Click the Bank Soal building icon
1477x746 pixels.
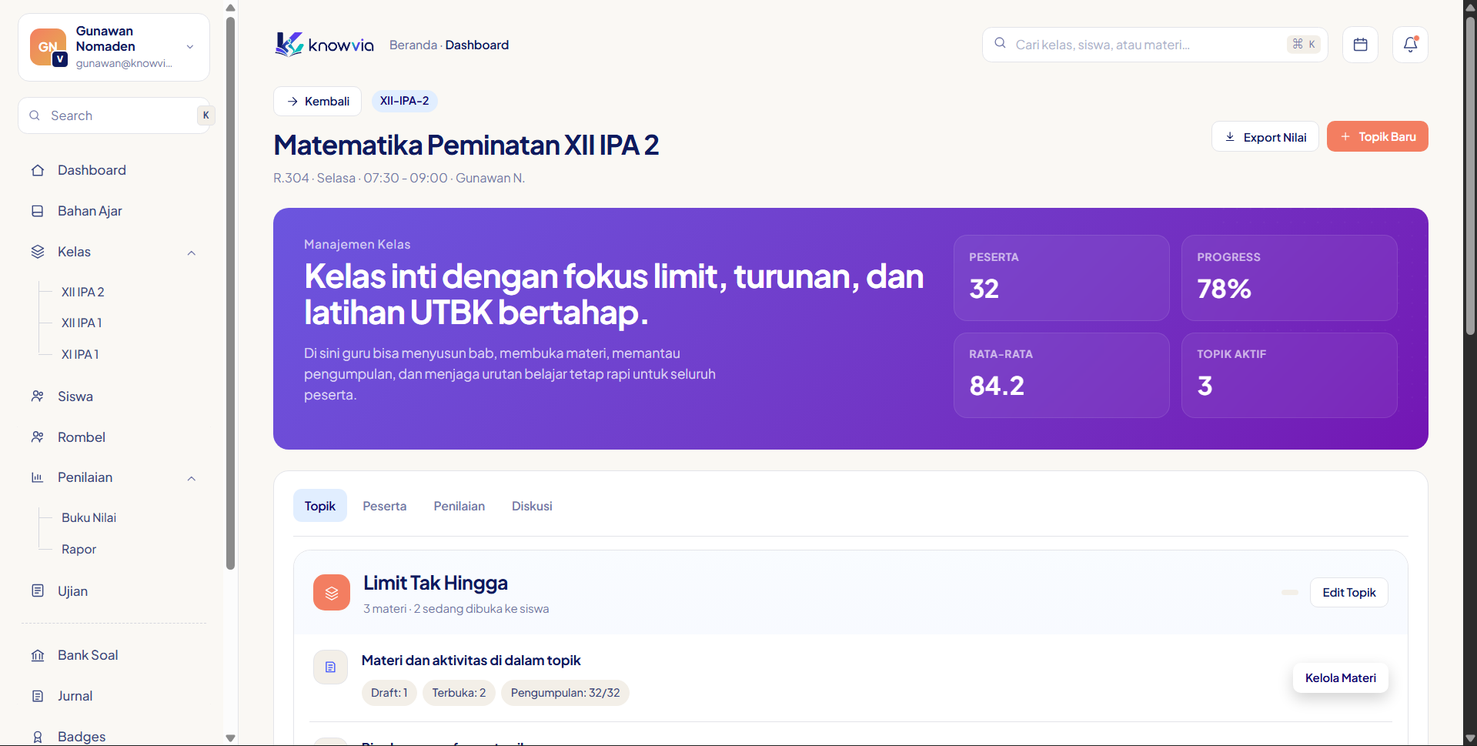(x=38, y=655)
